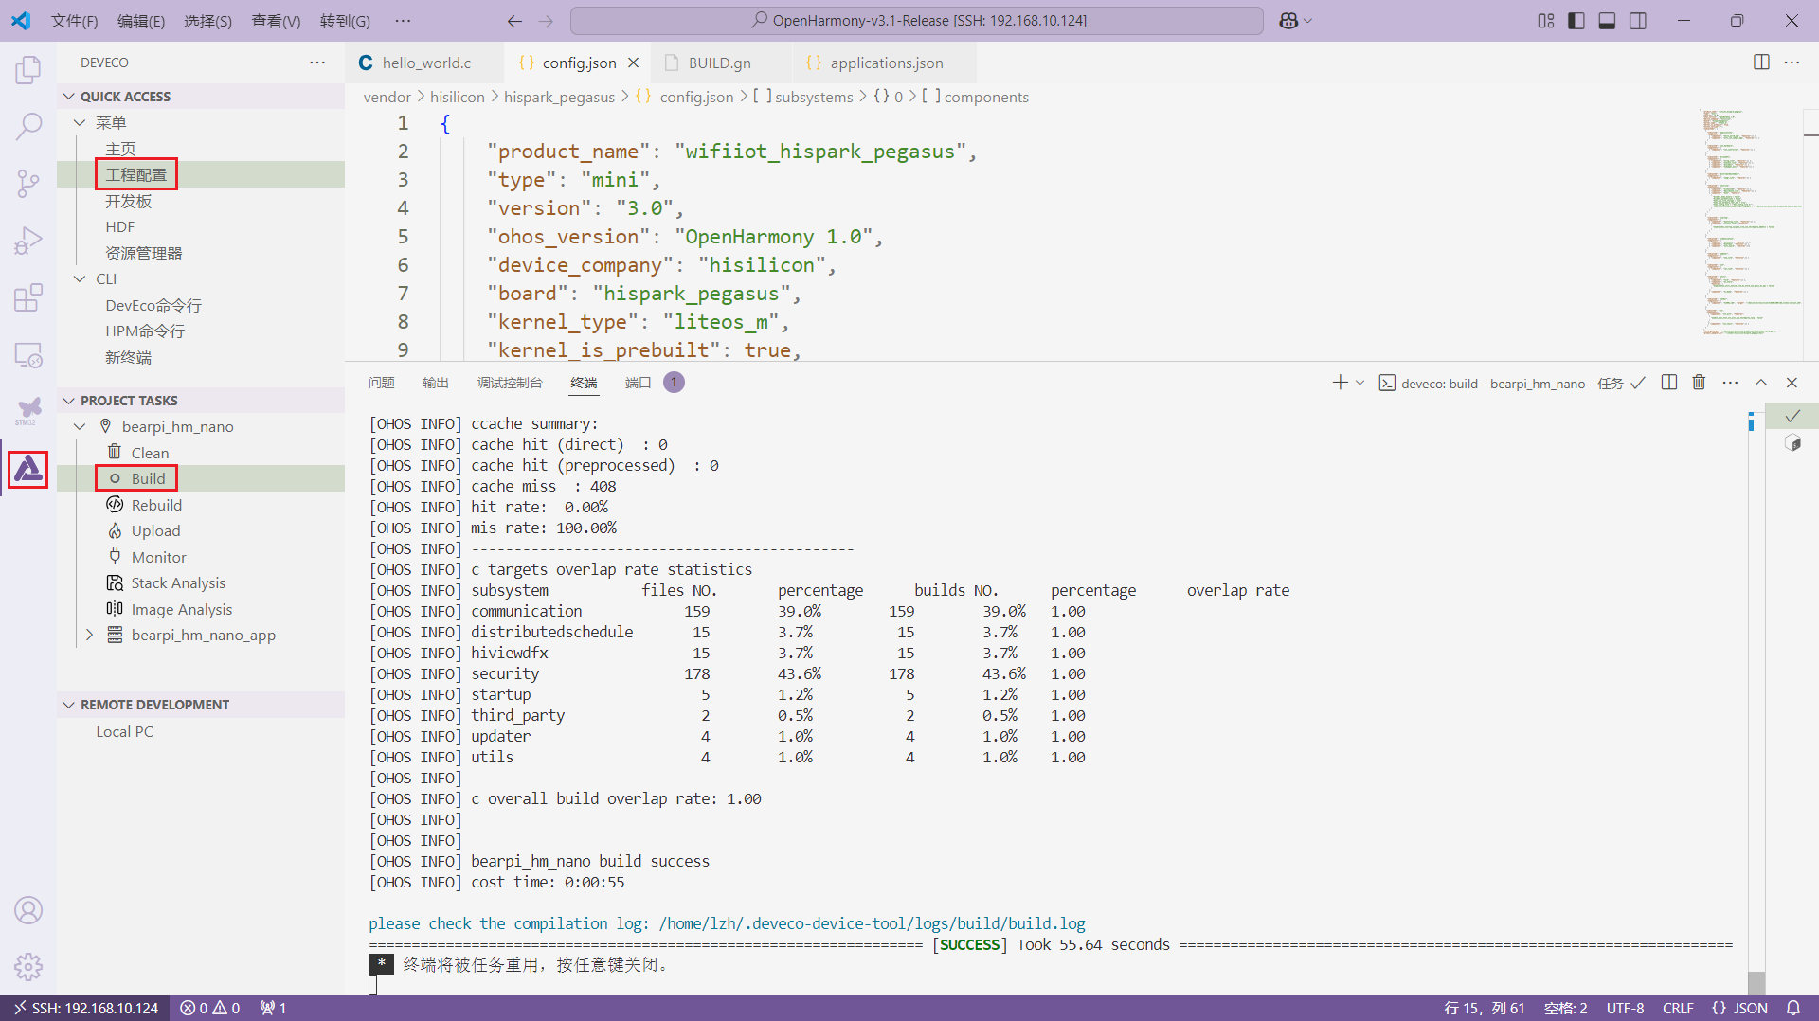Add a new terminal with plus icon
Image resolution: width=1819 pixels, height=1021 pixels.
click(1340, 383)
